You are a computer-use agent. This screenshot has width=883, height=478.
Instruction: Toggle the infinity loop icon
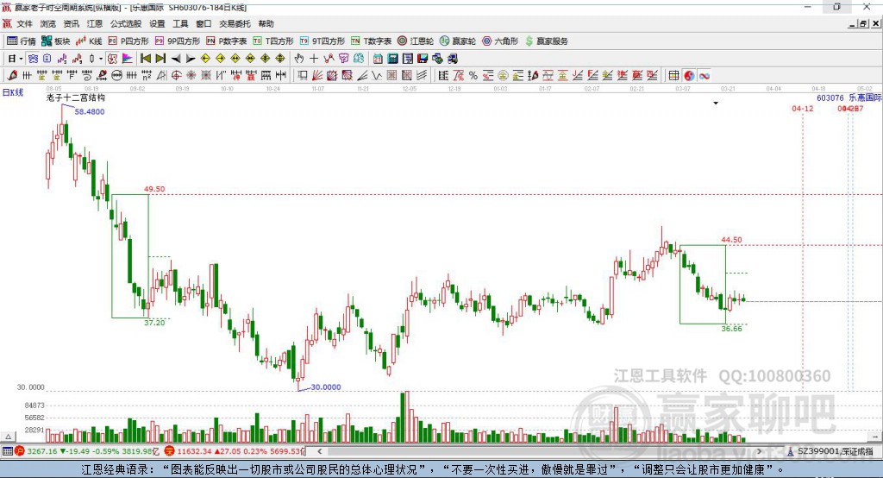[704, 76]
